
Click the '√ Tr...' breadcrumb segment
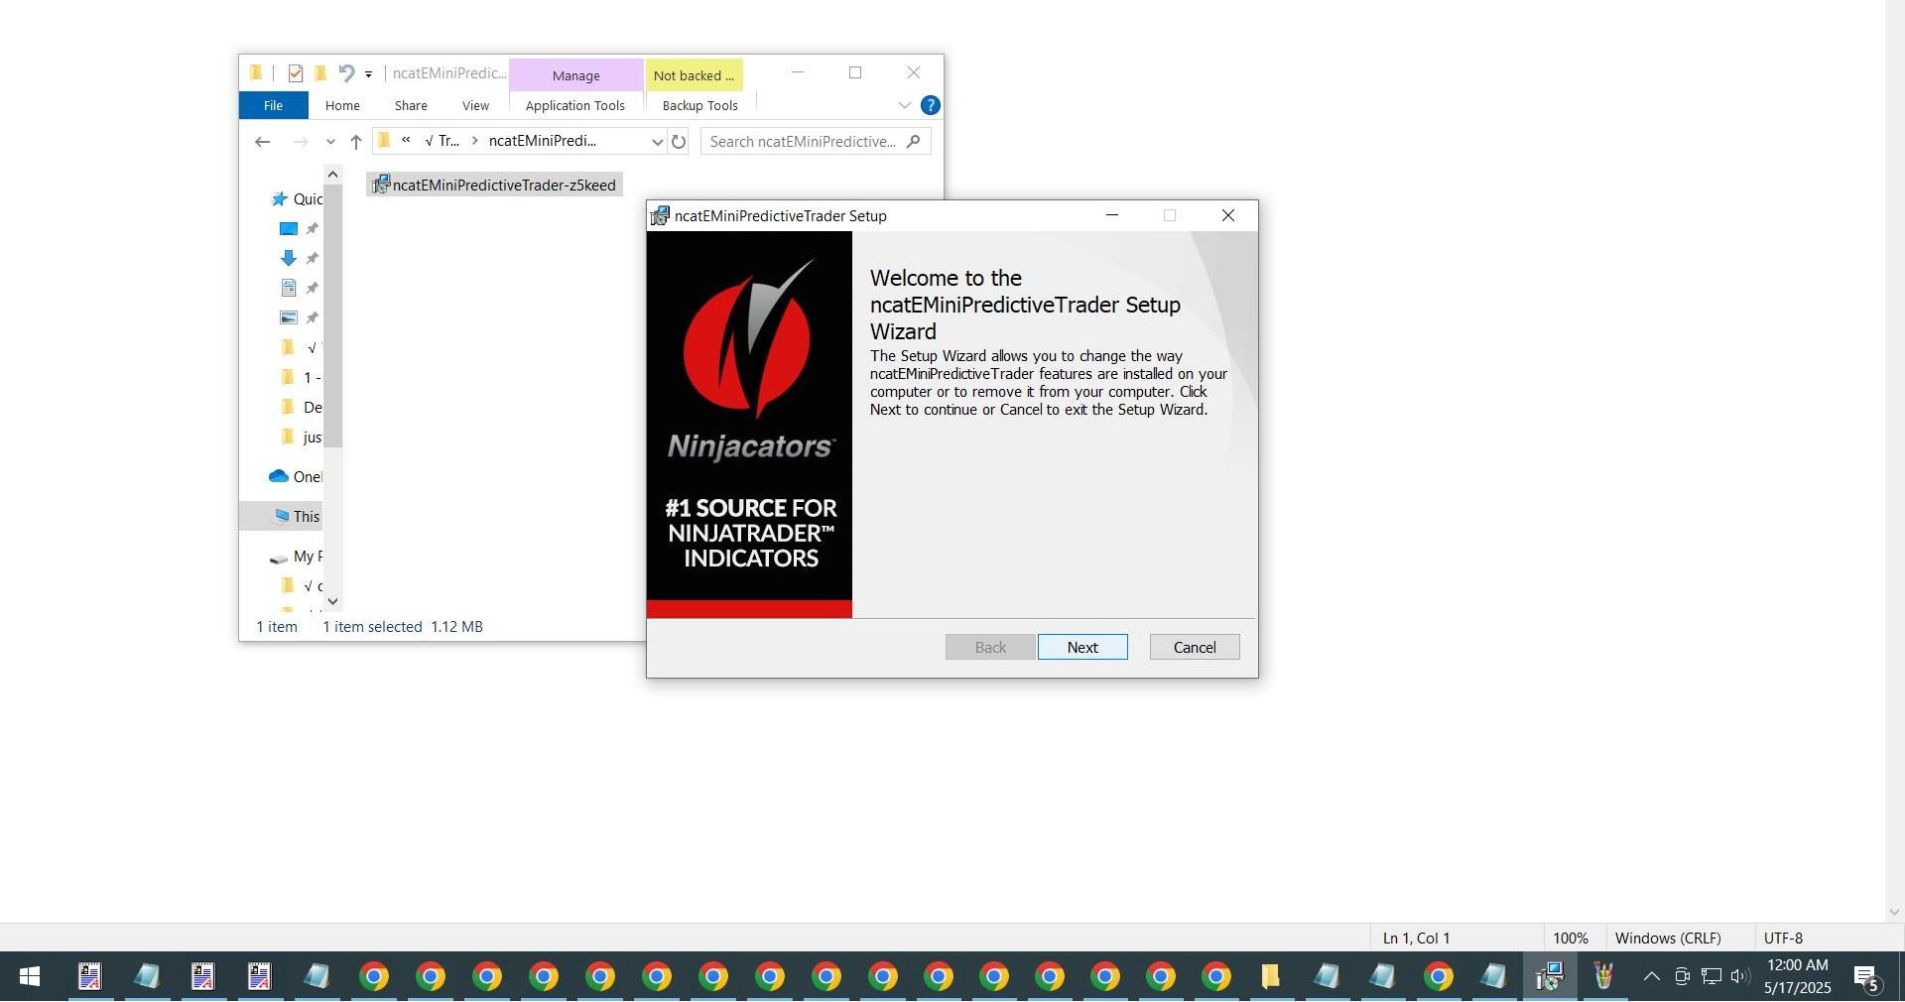(x=442, y=141)
